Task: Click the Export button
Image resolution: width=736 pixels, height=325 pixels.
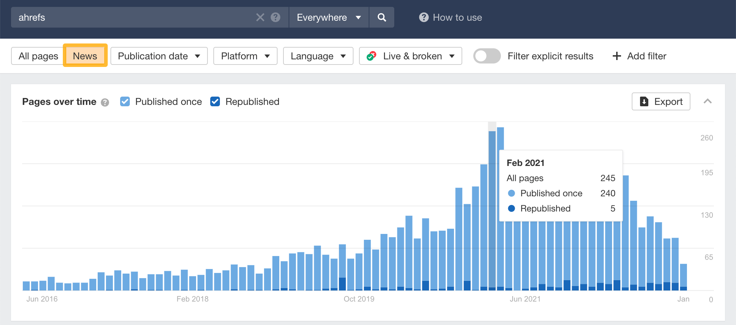Action: point(661,101)
